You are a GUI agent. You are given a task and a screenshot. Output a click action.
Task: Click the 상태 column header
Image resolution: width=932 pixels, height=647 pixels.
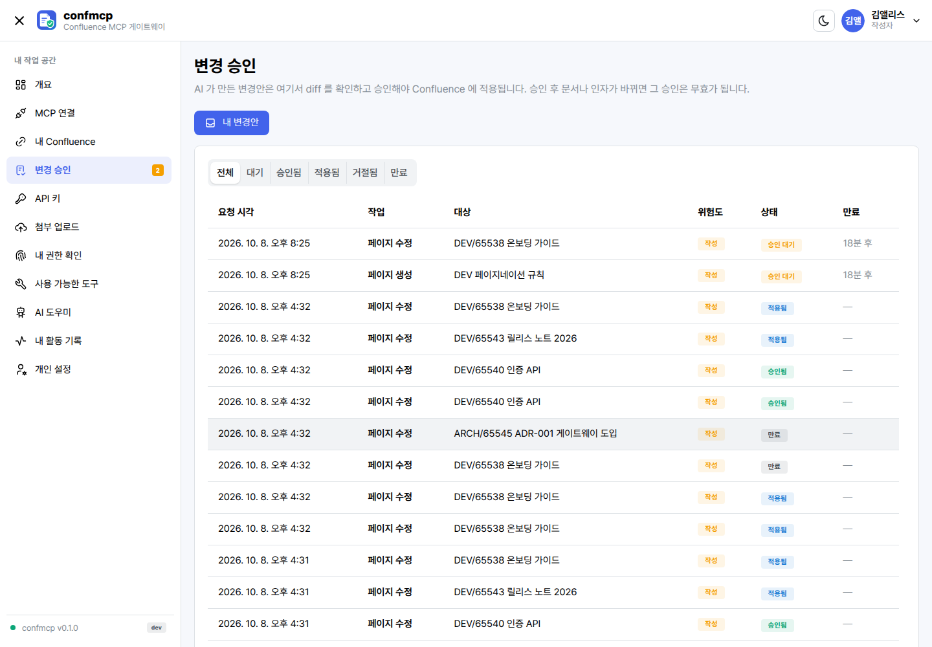(769, 212)
